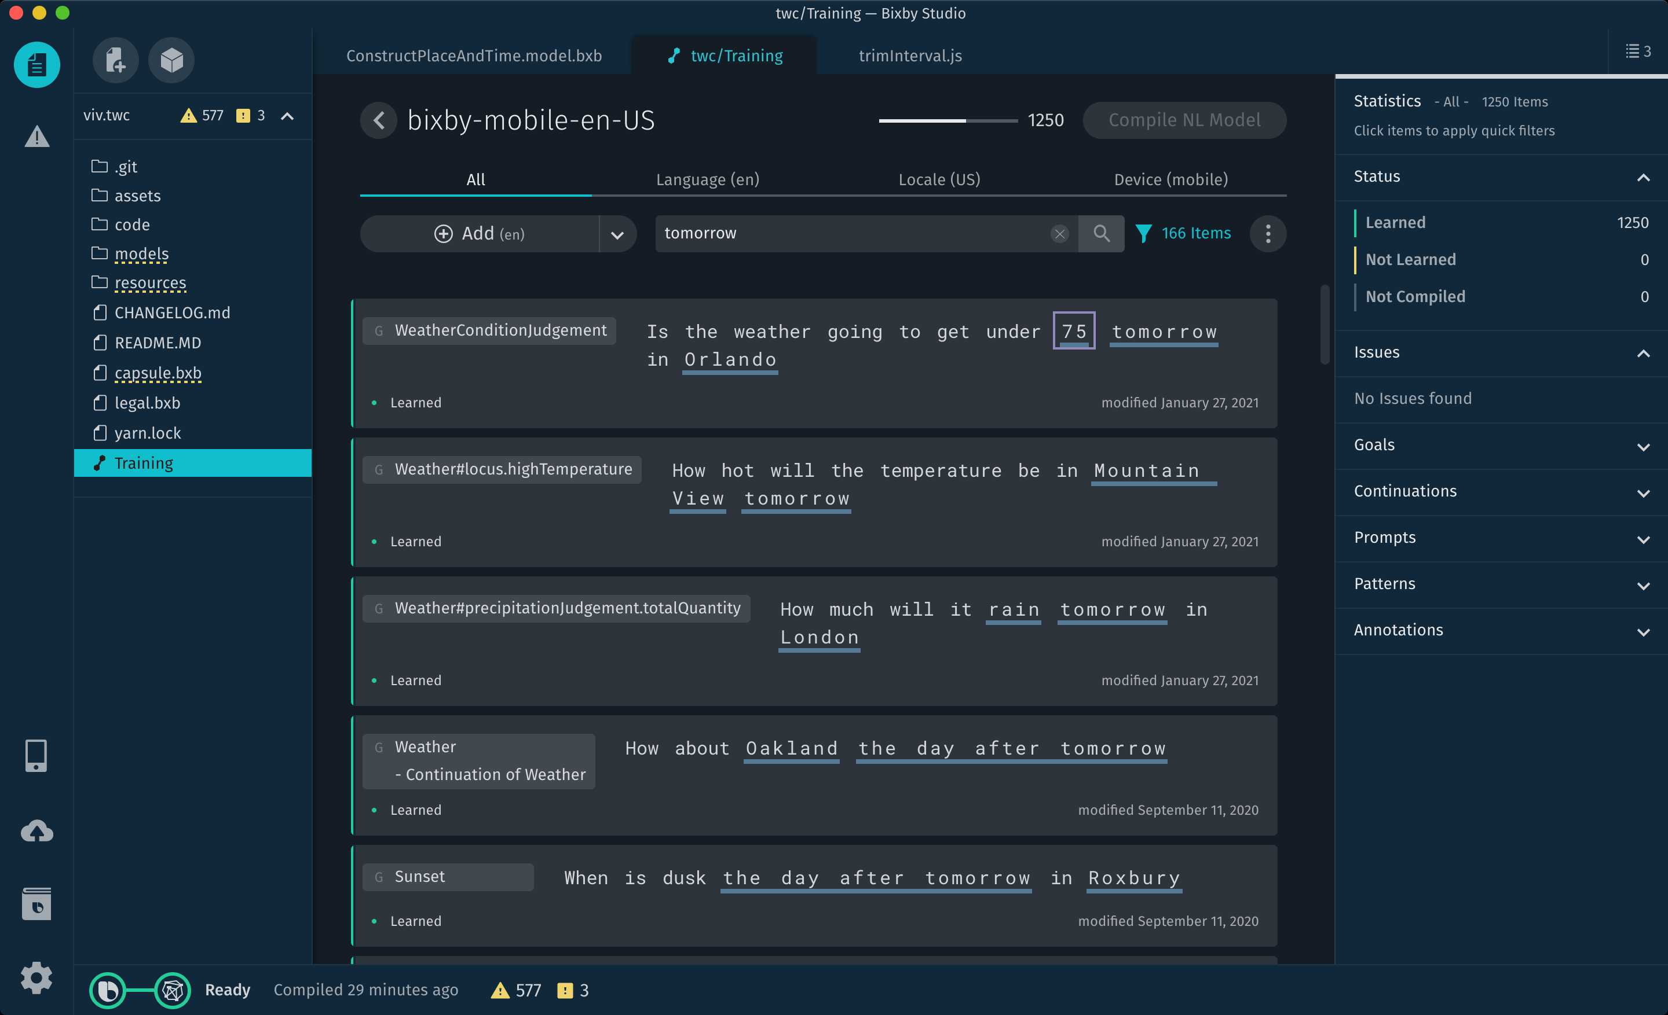Collapse the Issues section
Image resolution: width=1668 pixels, height=1015 pixels.
[x=1643, y=353]
